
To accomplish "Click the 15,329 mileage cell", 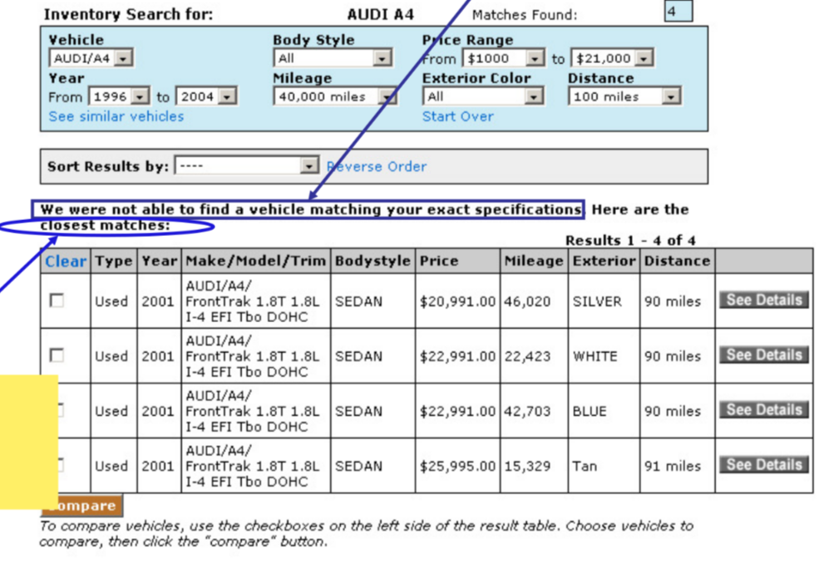I will coord(534,466).
